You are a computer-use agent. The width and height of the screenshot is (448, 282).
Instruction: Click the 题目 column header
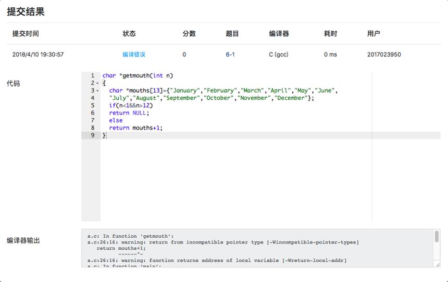click(x=232, y=34)
